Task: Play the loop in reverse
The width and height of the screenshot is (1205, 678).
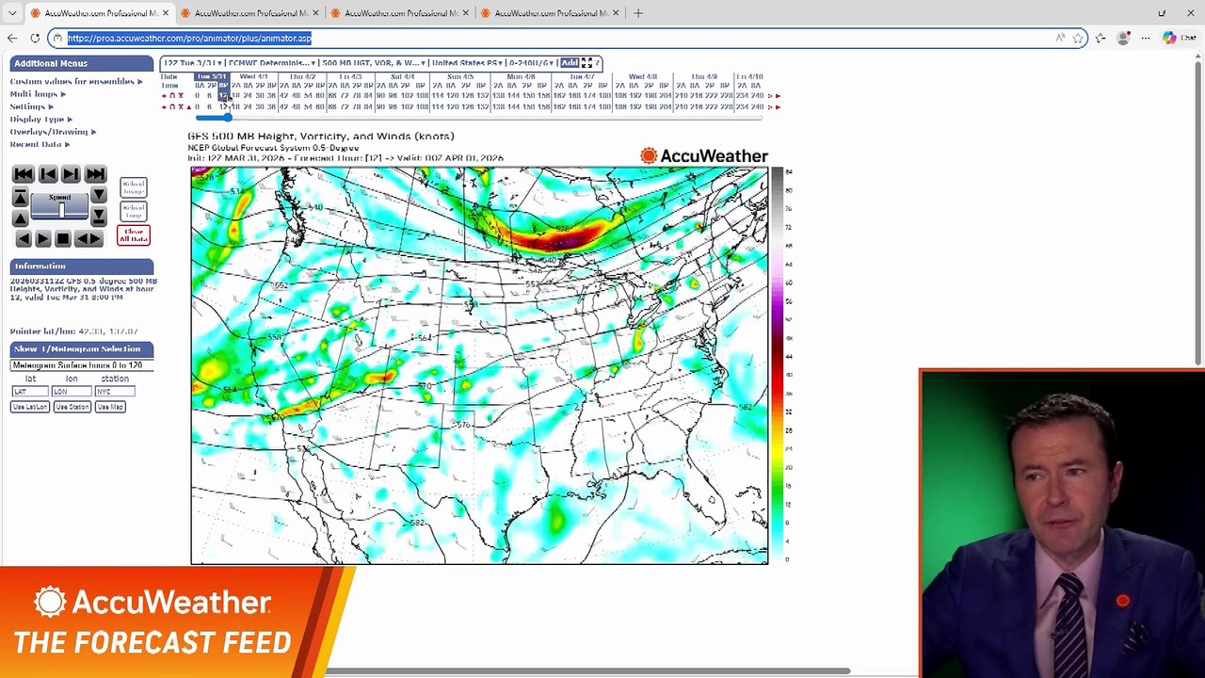Action: [x=24, y=239]
